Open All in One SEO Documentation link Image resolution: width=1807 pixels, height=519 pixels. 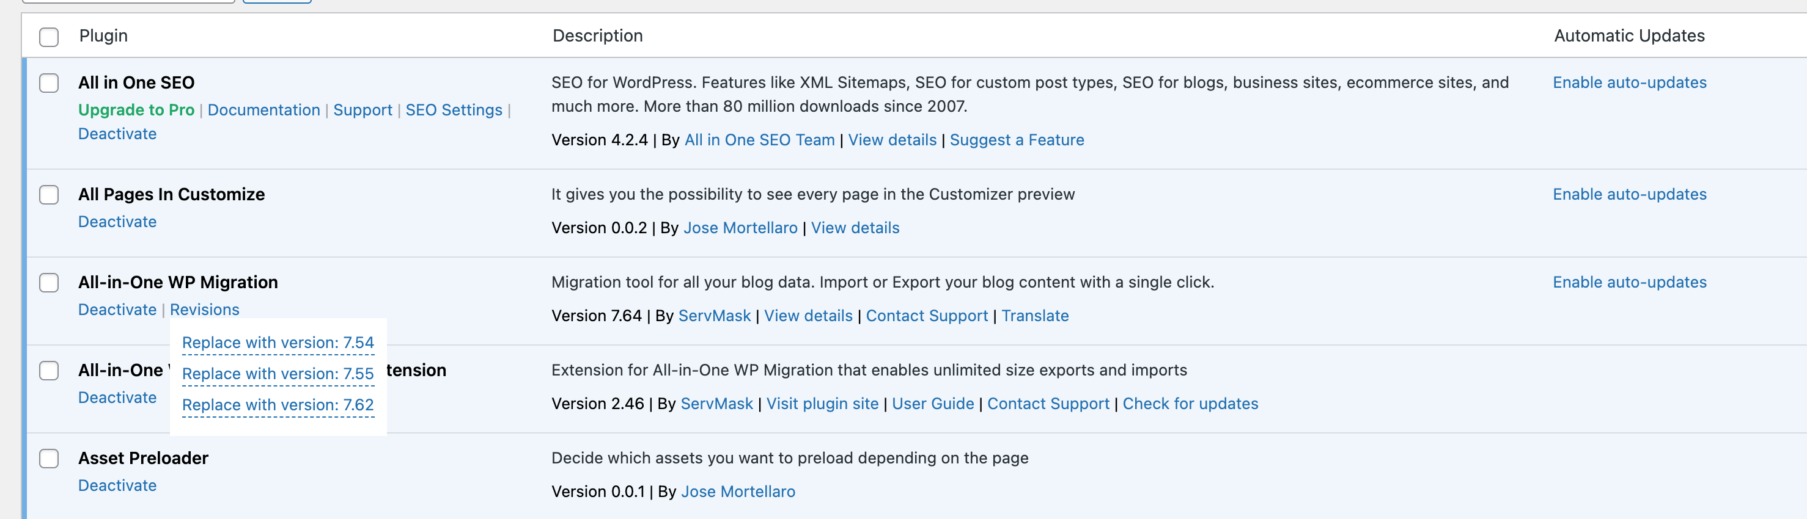tap(263, 110)
